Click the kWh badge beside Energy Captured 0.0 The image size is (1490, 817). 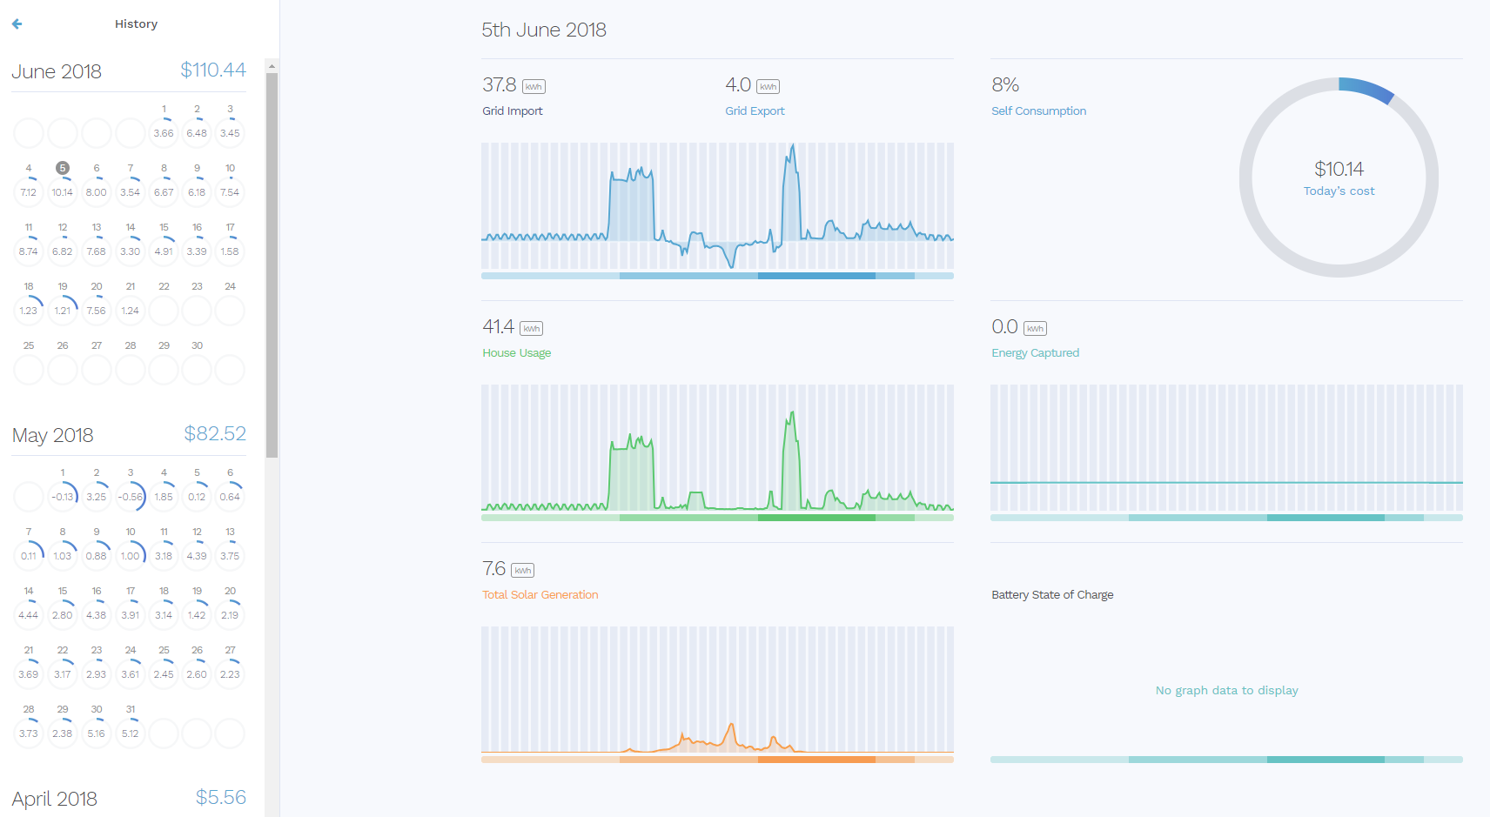pos(1035,328)
